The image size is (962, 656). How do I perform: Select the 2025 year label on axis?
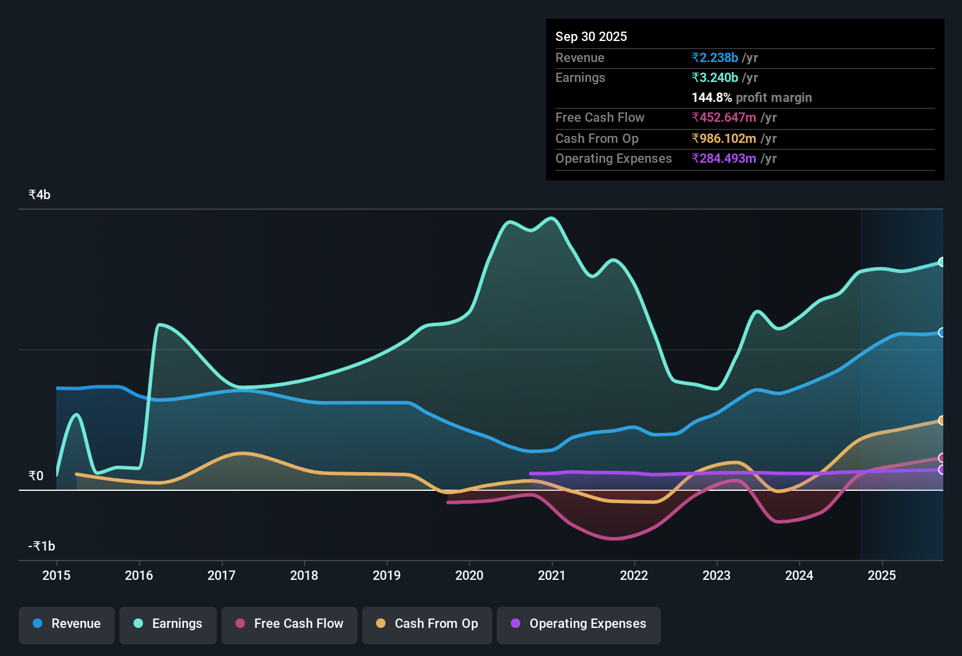click(882, 576)
